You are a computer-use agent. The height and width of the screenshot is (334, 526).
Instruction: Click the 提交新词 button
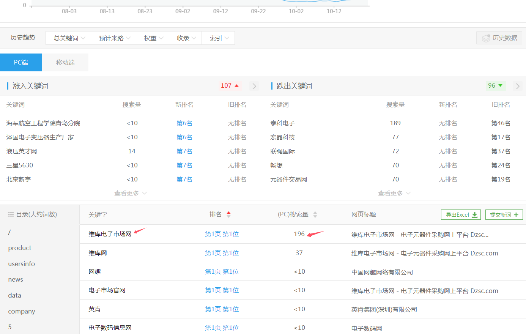click(x=504, y=215)
